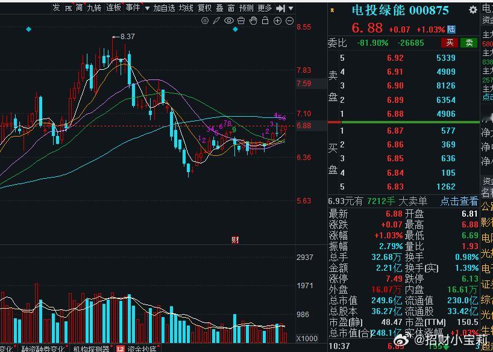This screenshot has width=493, height=352.
Task: Toggle the eye visibility icon in chart toolbar
Action: click(229, 21)
